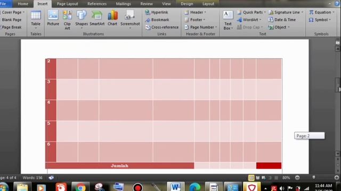Collapse the ribbon with the caret icon
This screenshot has width=341, height=191.
pyautogui.click(x=330, y=4)
